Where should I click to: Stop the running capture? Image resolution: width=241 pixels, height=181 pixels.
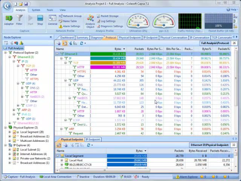tap(40, 20)
